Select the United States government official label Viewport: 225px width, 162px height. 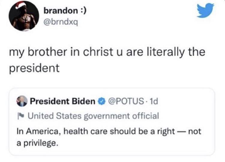93,116
